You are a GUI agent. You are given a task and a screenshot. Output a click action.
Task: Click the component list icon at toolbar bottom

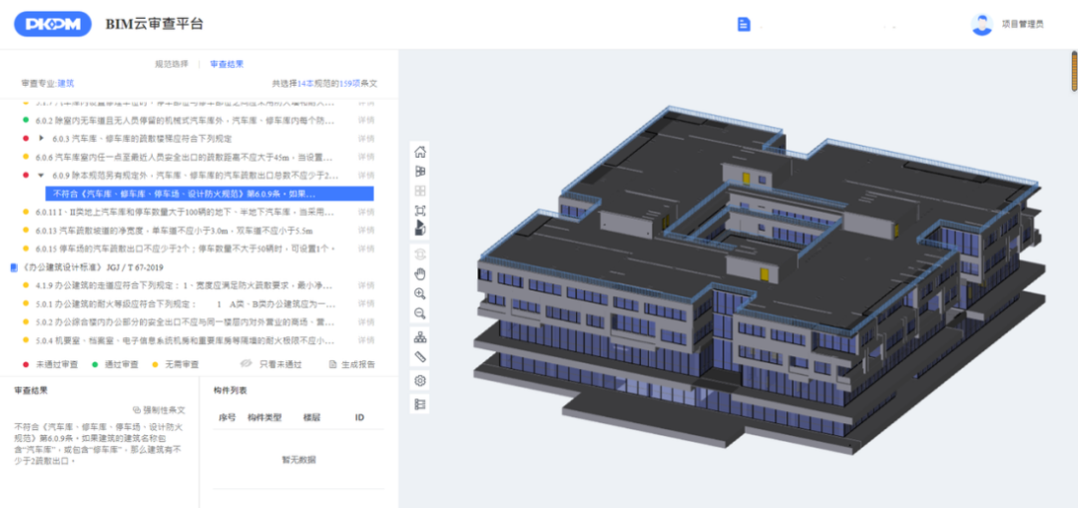coord(420,404)
